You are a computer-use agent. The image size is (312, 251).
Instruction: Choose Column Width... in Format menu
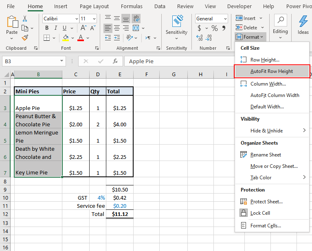272,84
